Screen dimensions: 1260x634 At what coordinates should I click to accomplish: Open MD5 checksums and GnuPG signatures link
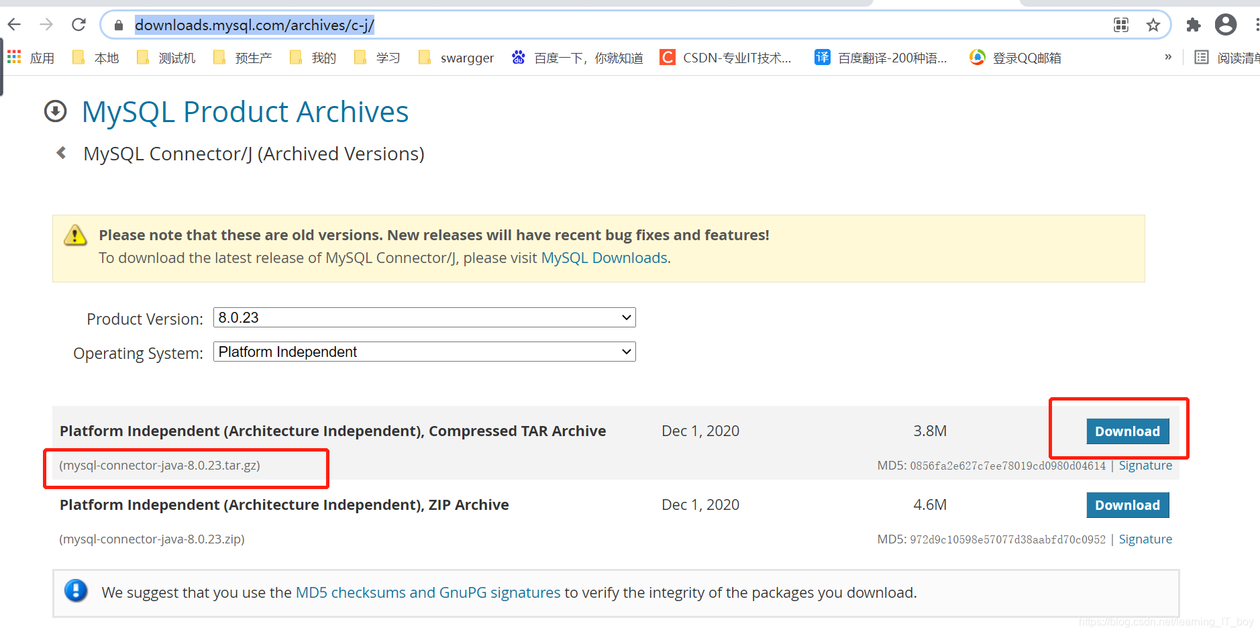(x=428, y=593)
